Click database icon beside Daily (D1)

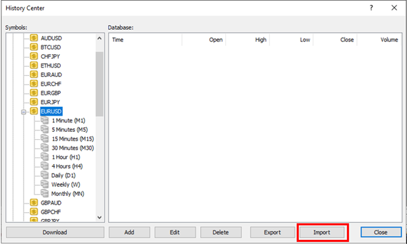(45, 175)
